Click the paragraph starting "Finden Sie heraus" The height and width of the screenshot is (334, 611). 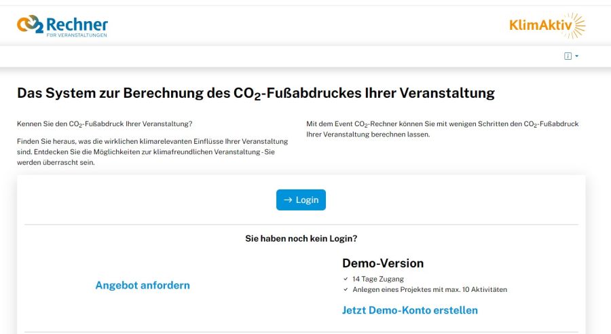[152, 151]
